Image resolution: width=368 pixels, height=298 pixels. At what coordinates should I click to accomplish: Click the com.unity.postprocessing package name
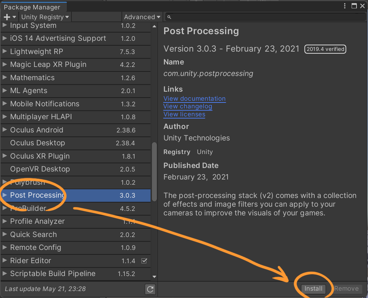click(208, 74)
